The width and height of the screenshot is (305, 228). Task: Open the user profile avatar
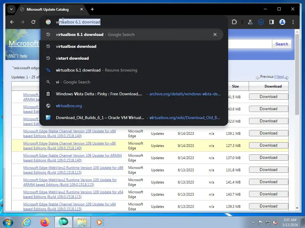tap(282, 22)
